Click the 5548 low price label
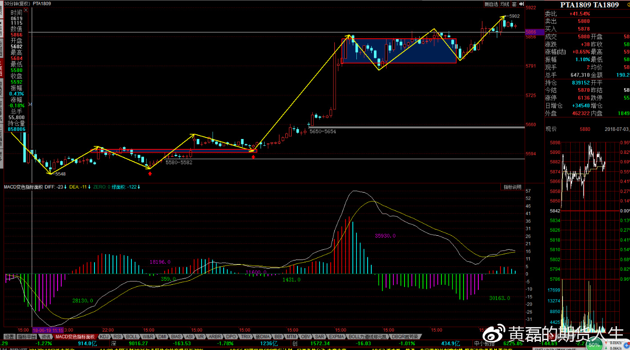Image resolution: width=630 pixels, height=350 pixels. click(x=60, y=174)
